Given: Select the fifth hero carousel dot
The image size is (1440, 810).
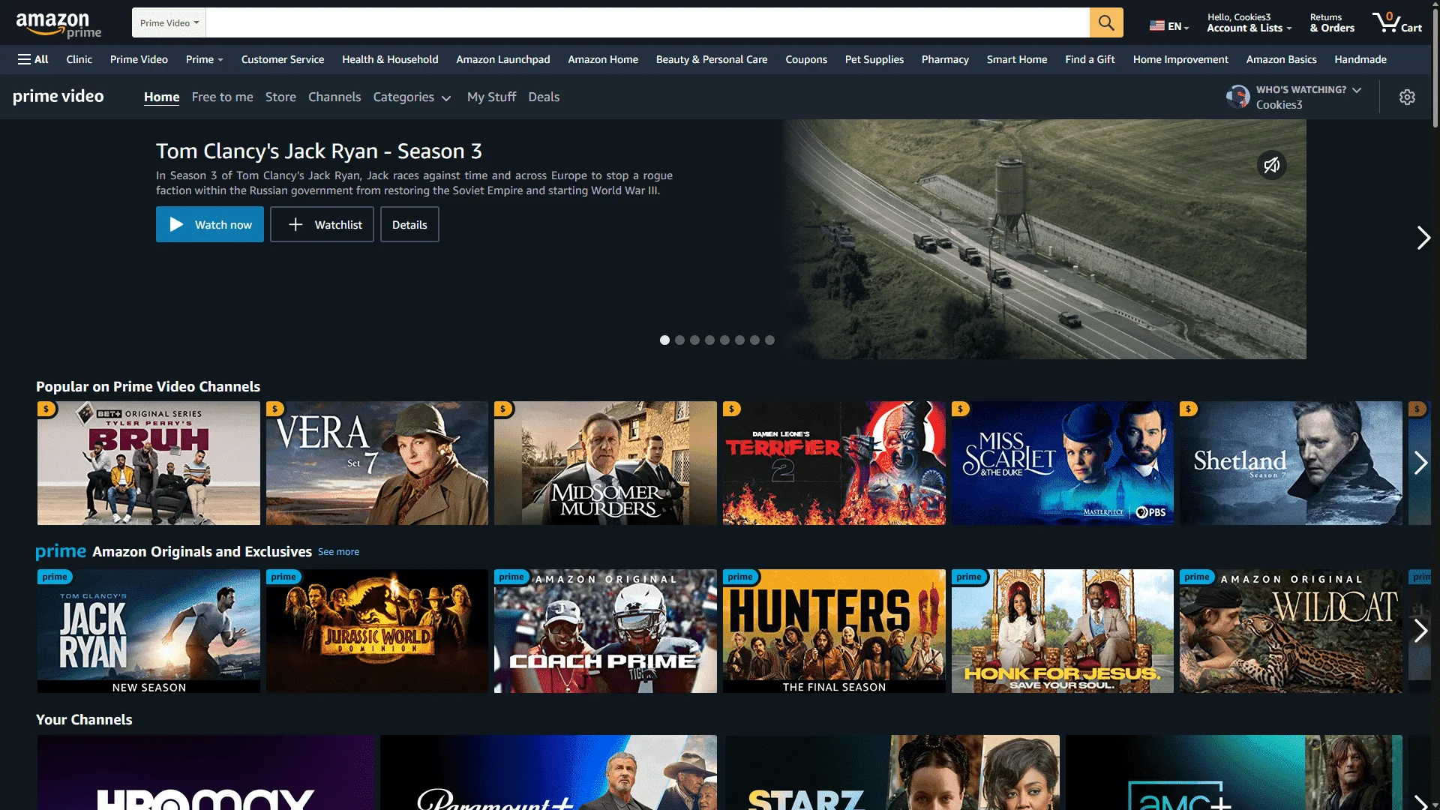Looking at the screenshot, I should point(724,340).
